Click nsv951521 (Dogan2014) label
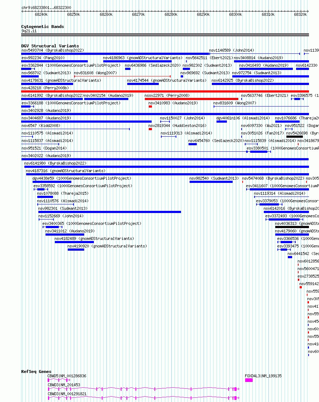This screenshot has width=319, height=402. pos(44,148)
